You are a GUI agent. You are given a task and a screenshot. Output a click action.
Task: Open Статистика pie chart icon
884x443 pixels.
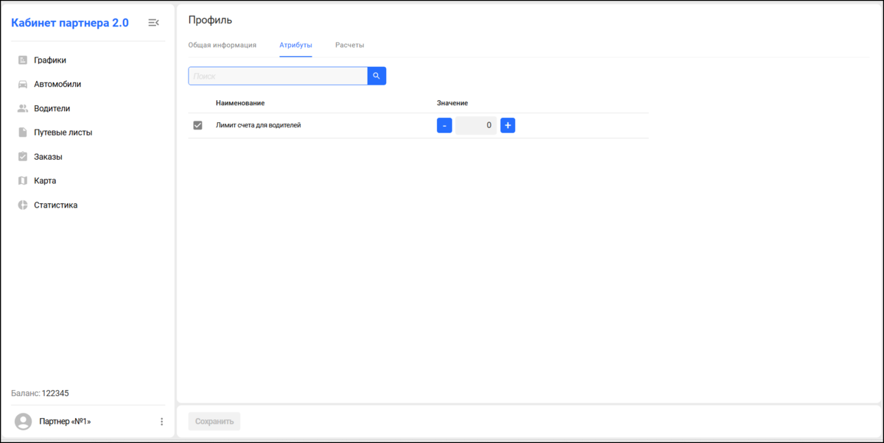23,205
